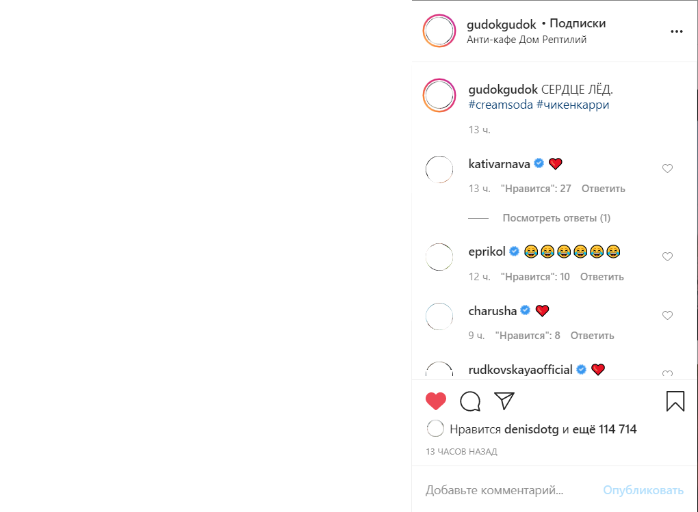Save post using the bookmark icon
This screenshot has width=698, height=512.
tap(675, 401)
